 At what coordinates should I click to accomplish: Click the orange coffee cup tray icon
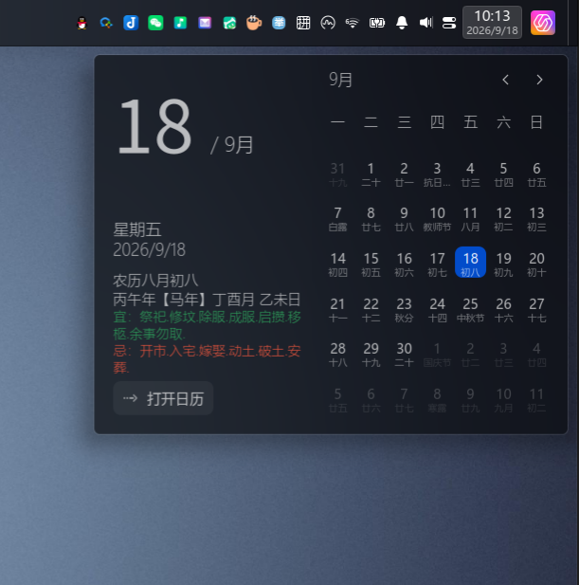click(x=254, y=23)
